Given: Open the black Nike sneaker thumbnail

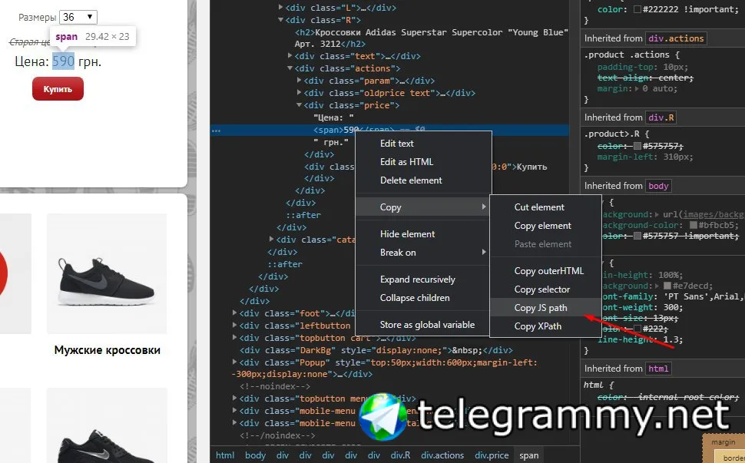Looking at the screenshot, I should pos(107,273).
